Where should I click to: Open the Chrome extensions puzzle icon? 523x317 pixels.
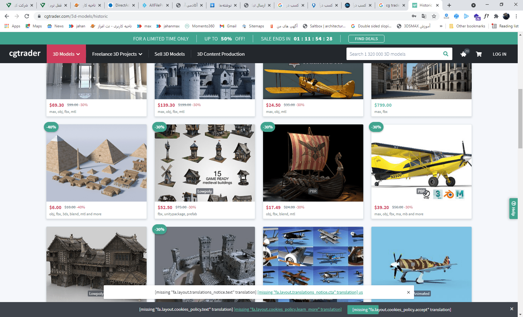coord(496,16)
